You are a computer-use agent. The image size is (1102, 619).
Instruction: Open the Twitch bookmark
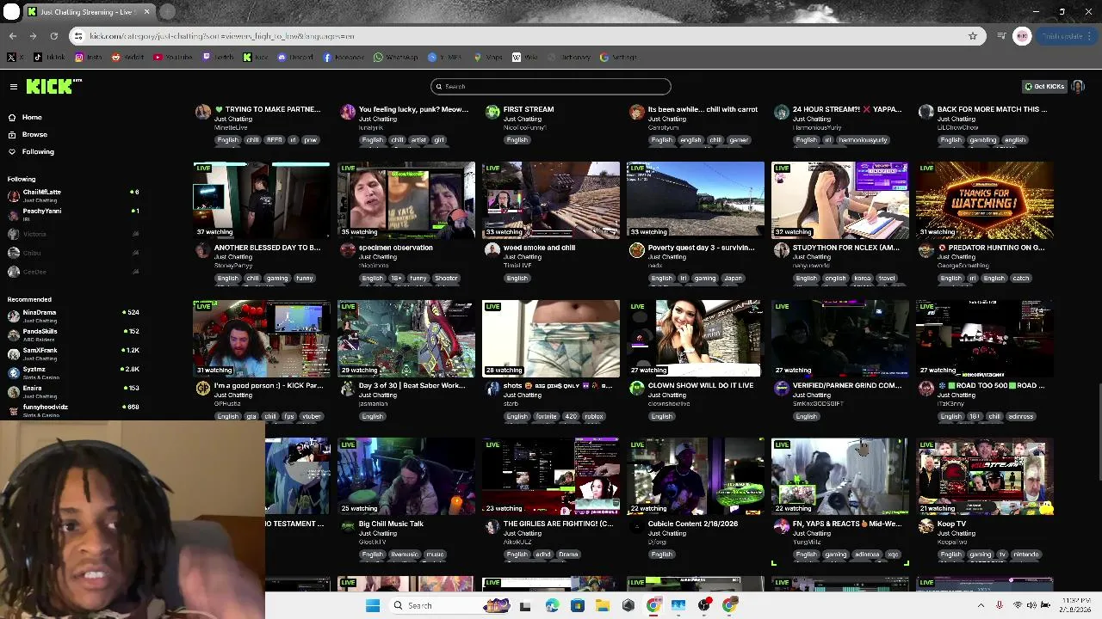[218, 58]
